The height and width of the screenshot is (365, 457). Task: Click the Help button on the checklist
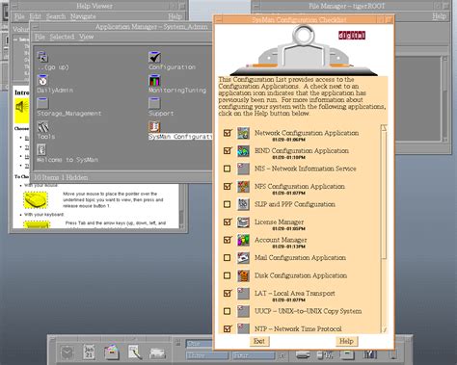point(346,341)
